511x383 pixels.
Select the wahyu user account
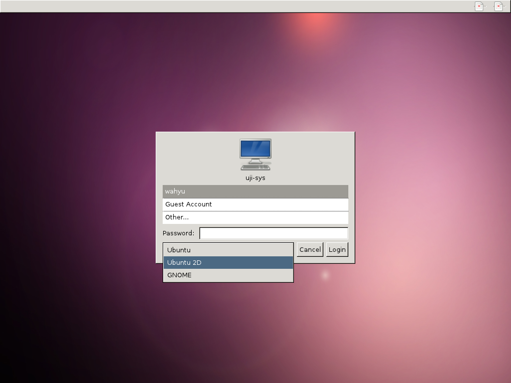point(255,191)
